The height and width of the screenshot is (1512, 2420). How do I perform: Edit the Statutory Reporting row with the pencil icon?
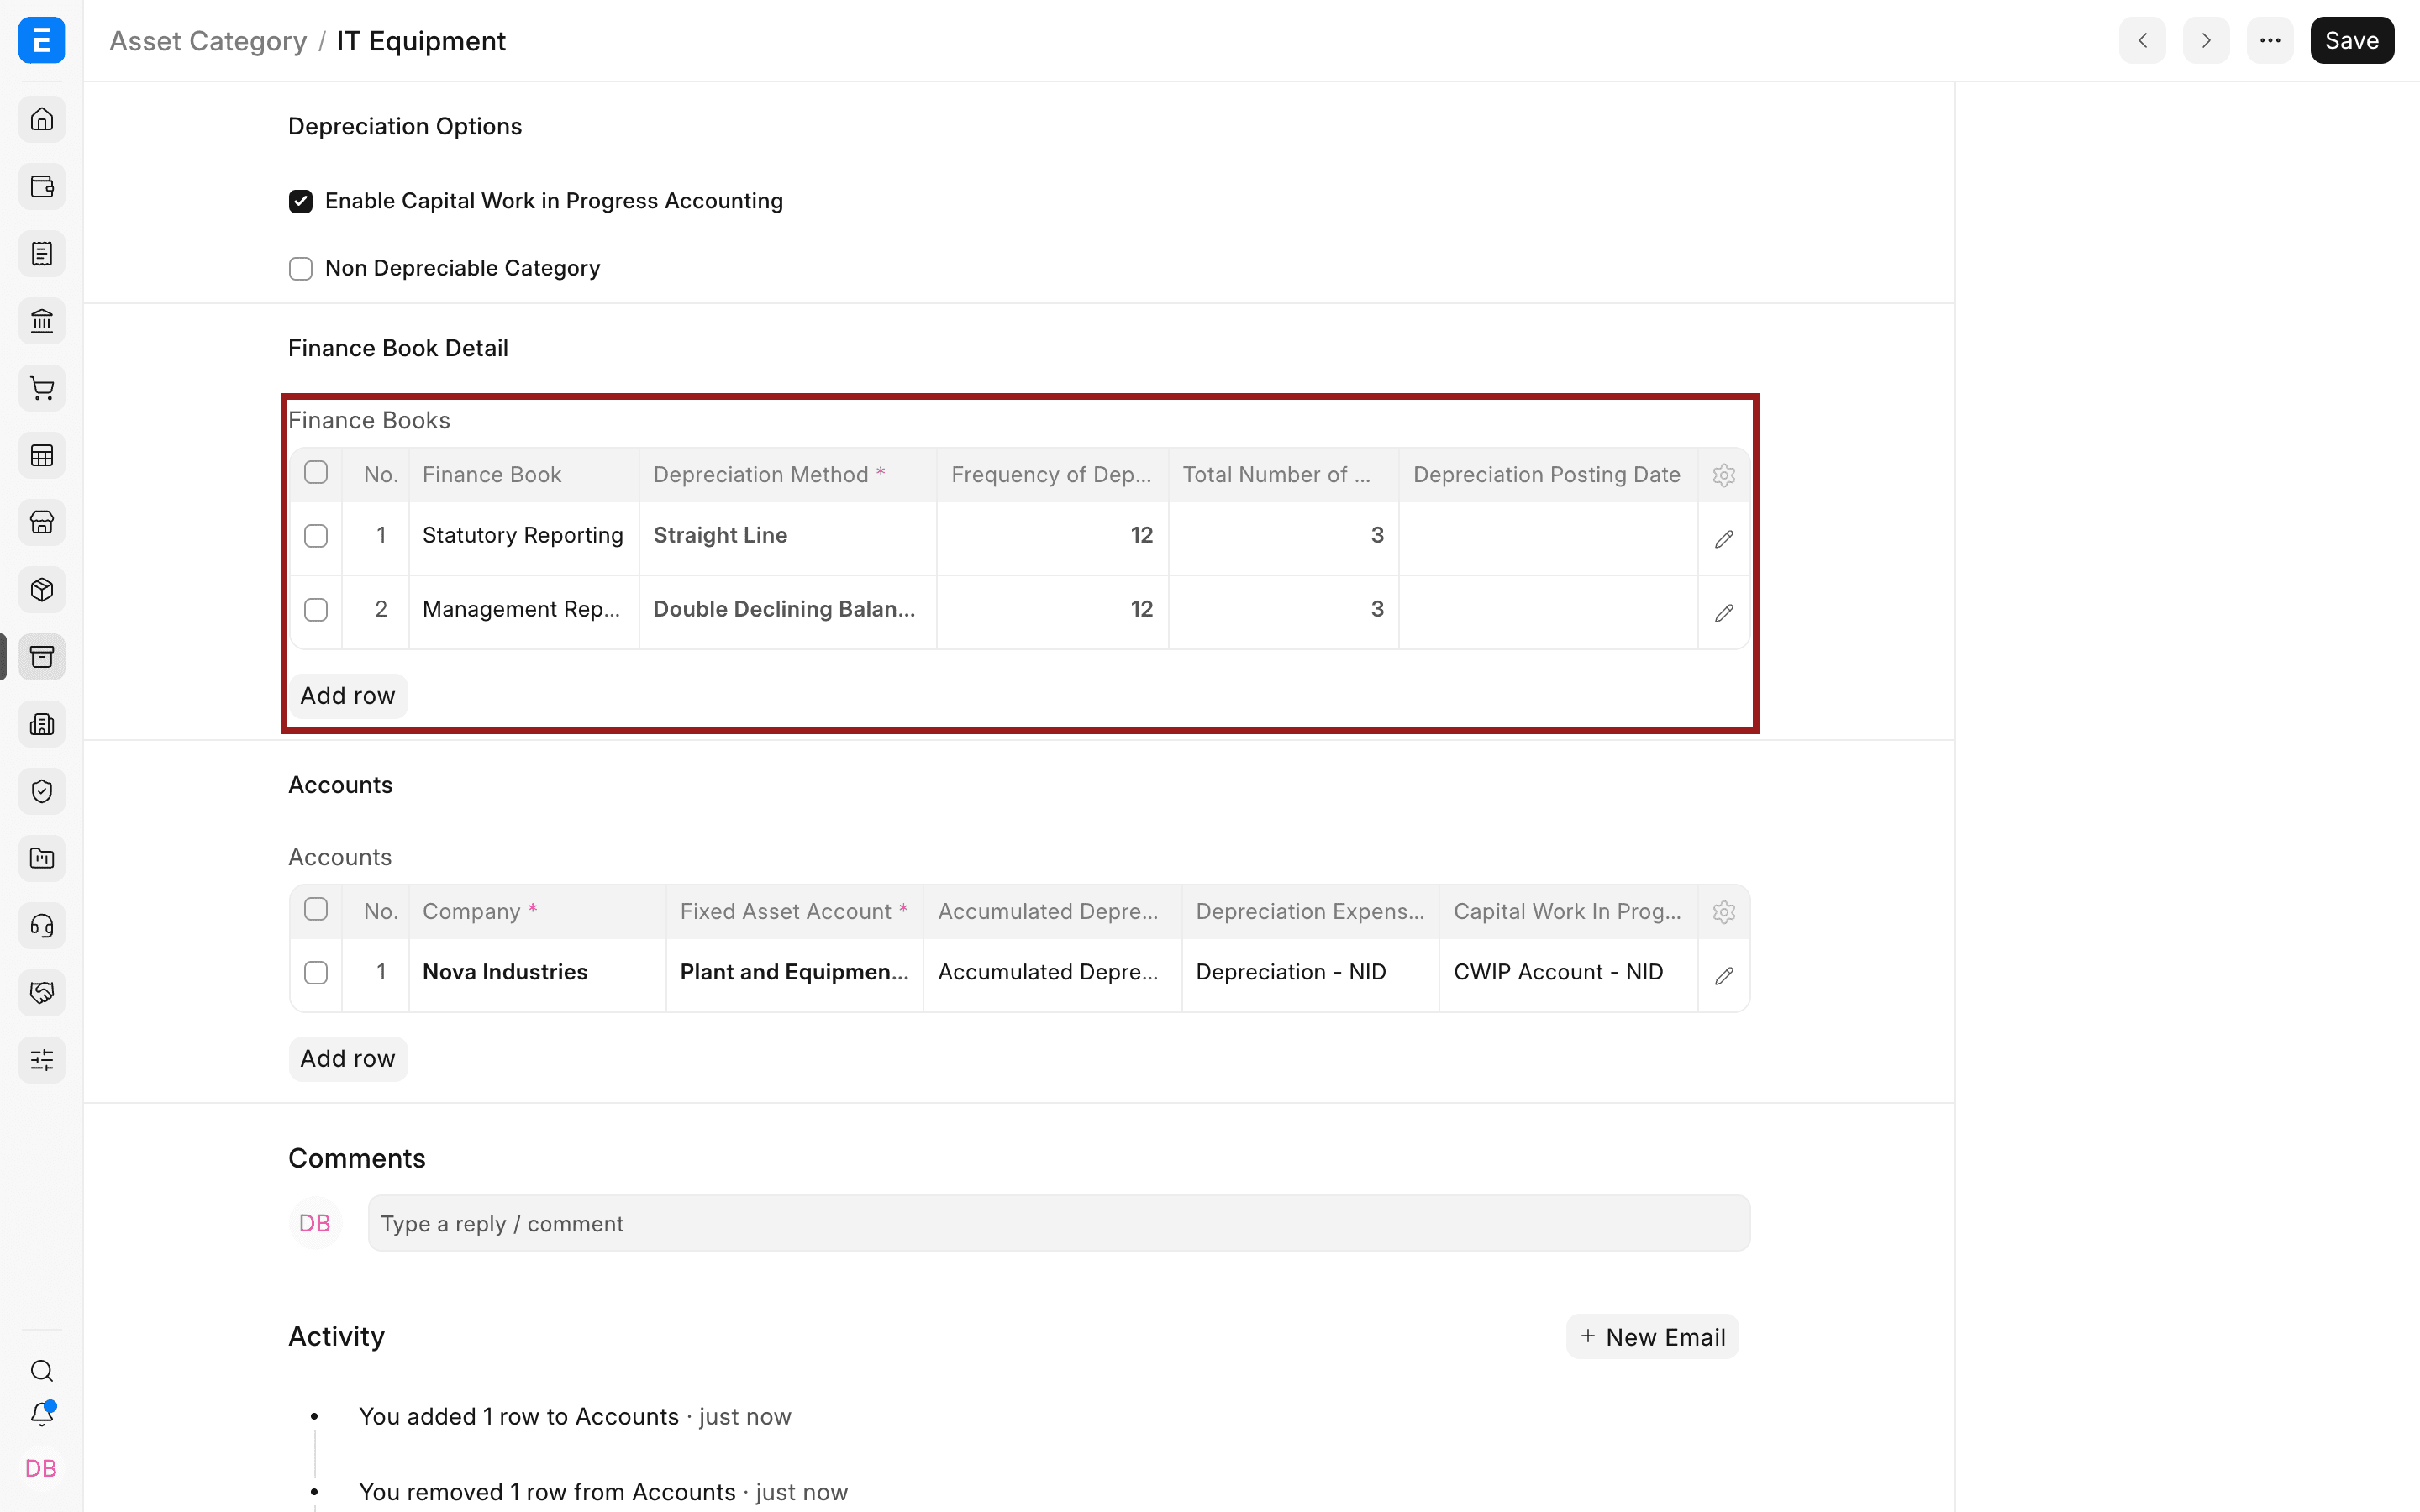1724,539
